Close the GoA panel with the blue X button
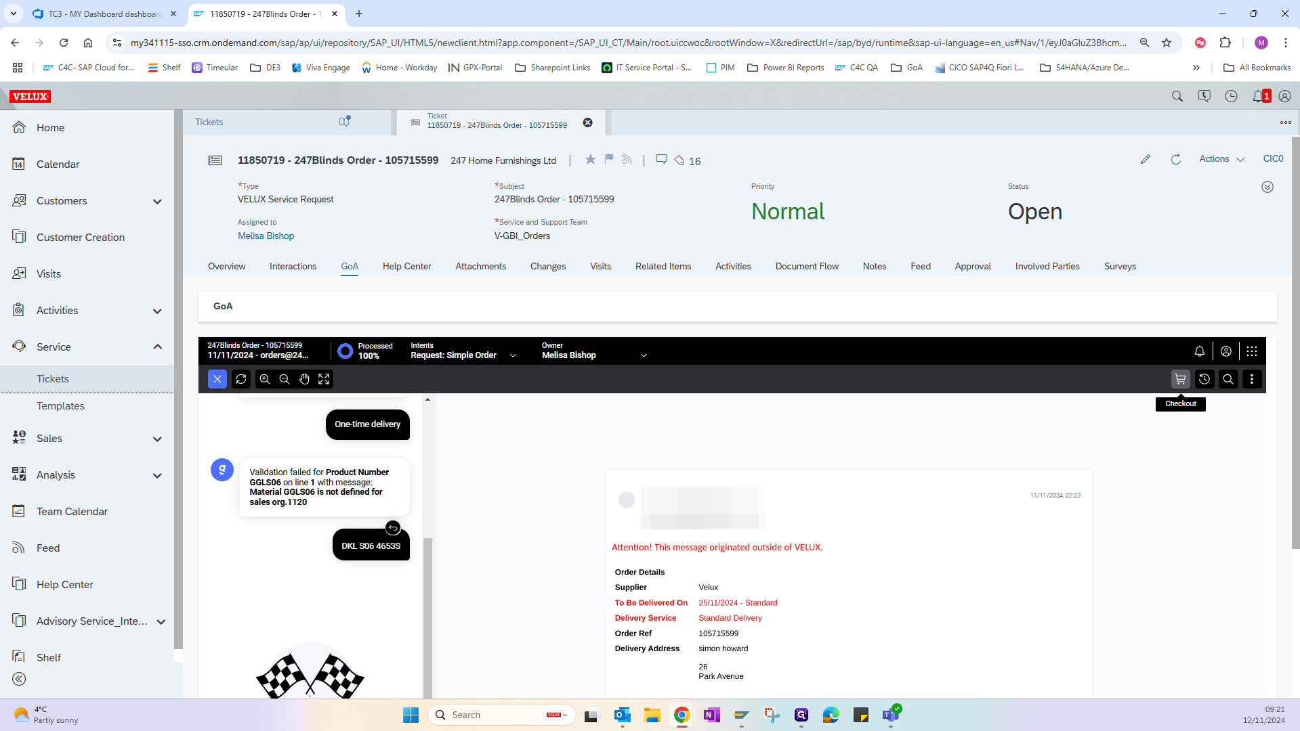The image size is (1300, 731). click(x=217, y=379)
